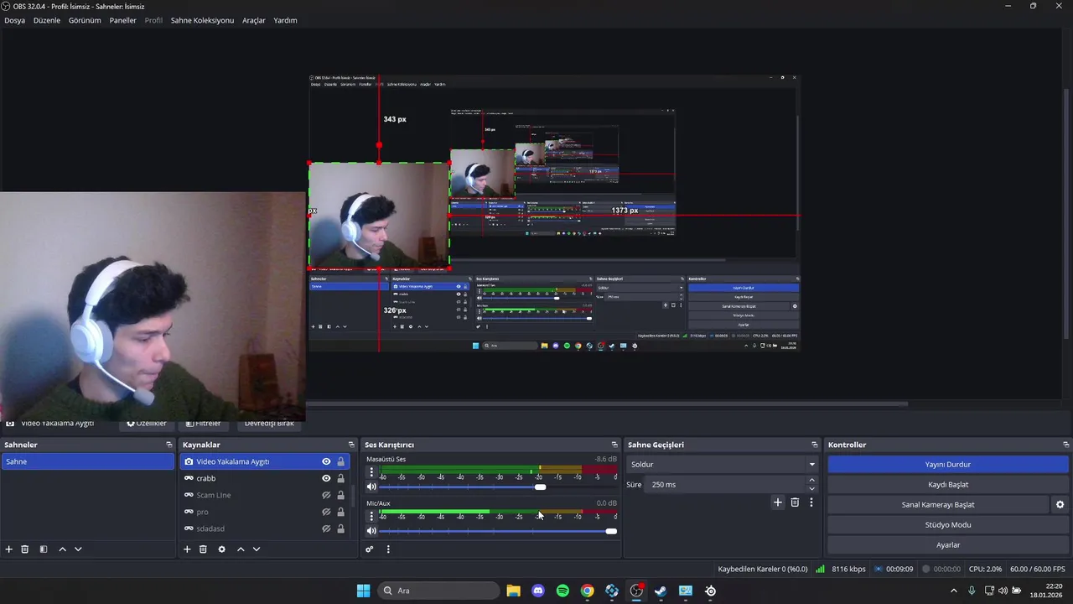Add a new scene in Sahneler
This screenshot has width=1073, height=604.
pyautogui.click(x=9, y=549)
